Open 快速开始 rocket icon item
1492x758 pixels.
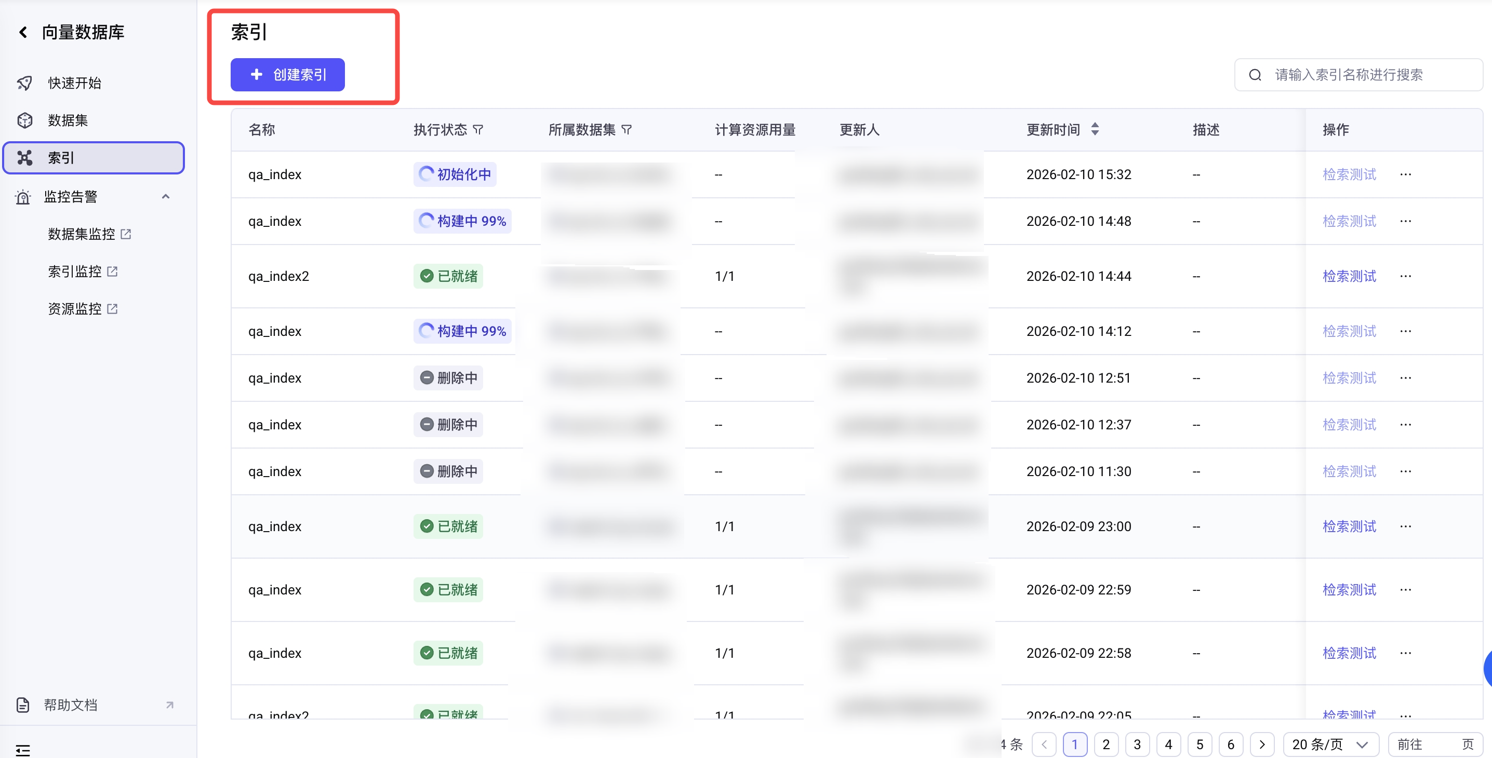(74, 83)
